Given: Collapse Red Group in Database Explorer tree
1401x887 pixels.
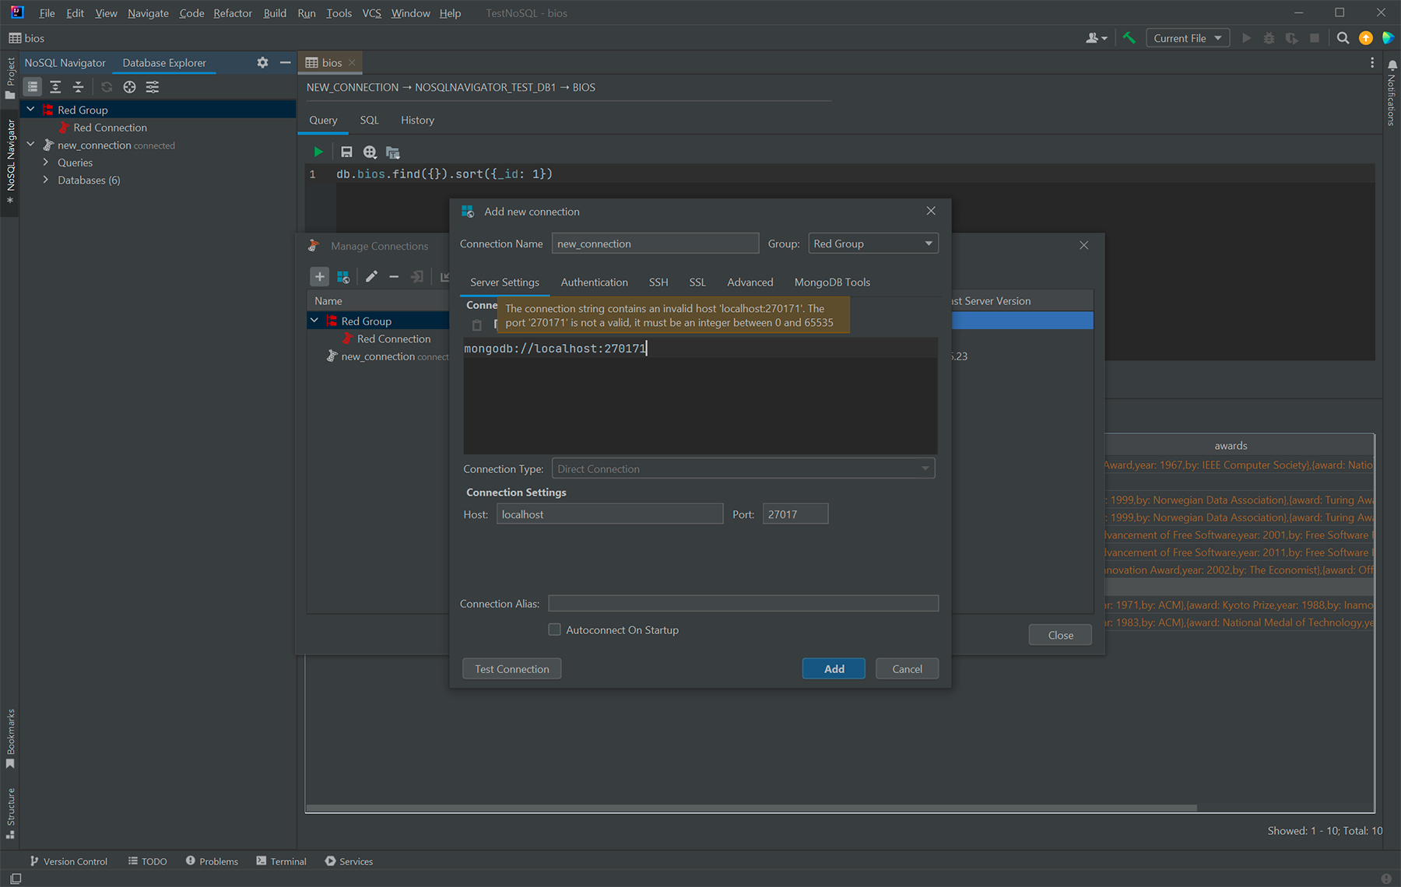Looking at the screenshot, I should (x=31, y=110).
